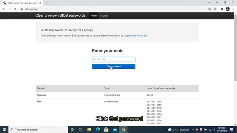
Task: Follow the Asyncritus link
Action: tap(142, 35)
